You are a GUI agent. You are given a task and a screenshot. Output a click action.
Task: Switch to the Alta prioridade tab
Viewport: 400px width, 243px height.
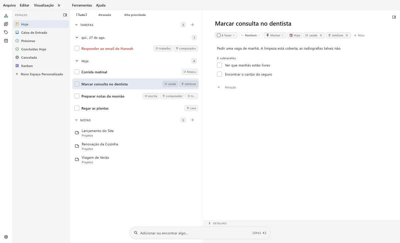click(135, 15)
